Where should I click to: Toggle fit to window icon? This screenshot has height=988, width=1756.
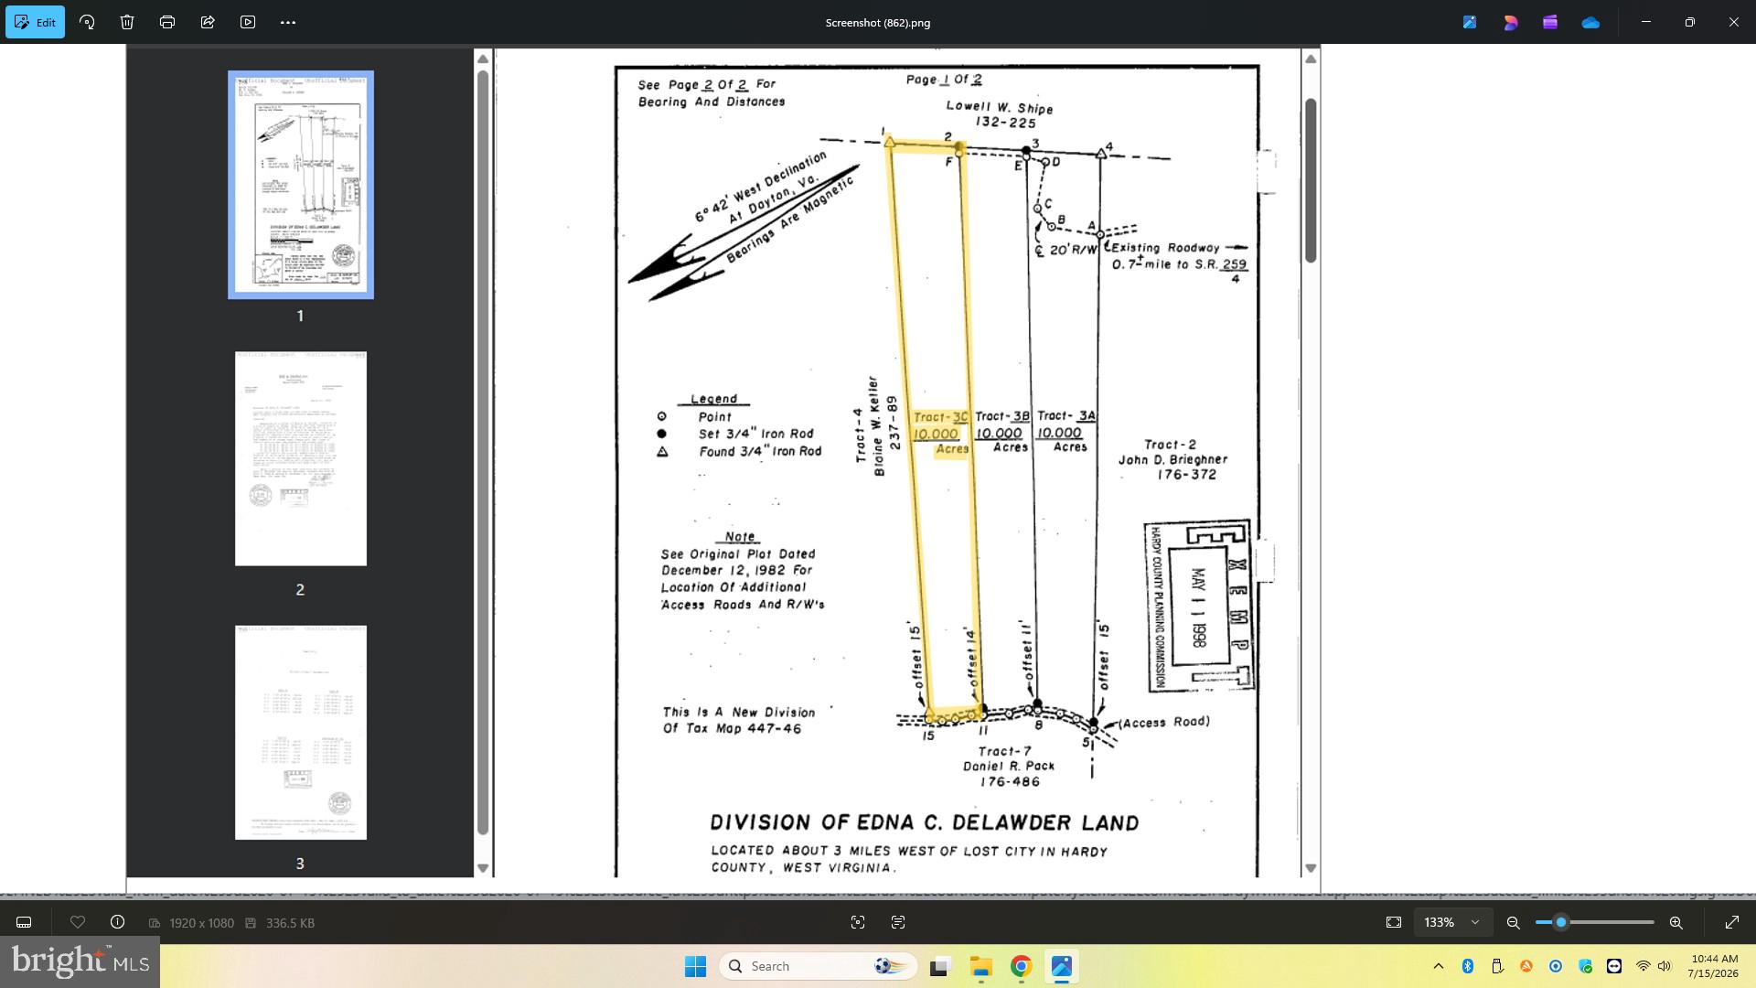pos(1394,922)
